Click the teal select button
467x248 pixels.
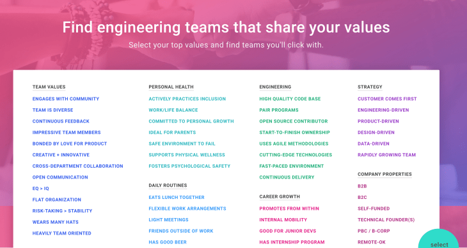coord(439,241)
